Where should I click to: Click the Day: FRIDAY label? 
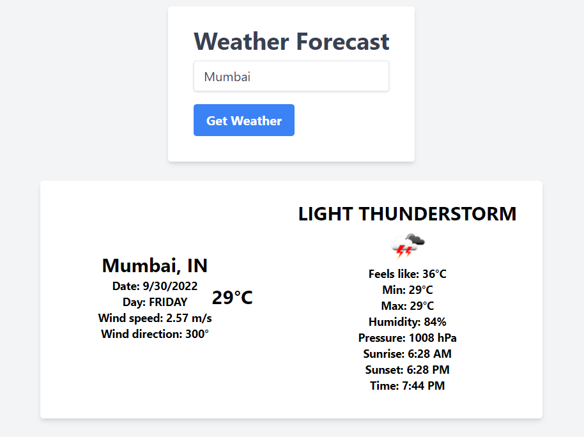pos(154,302)
